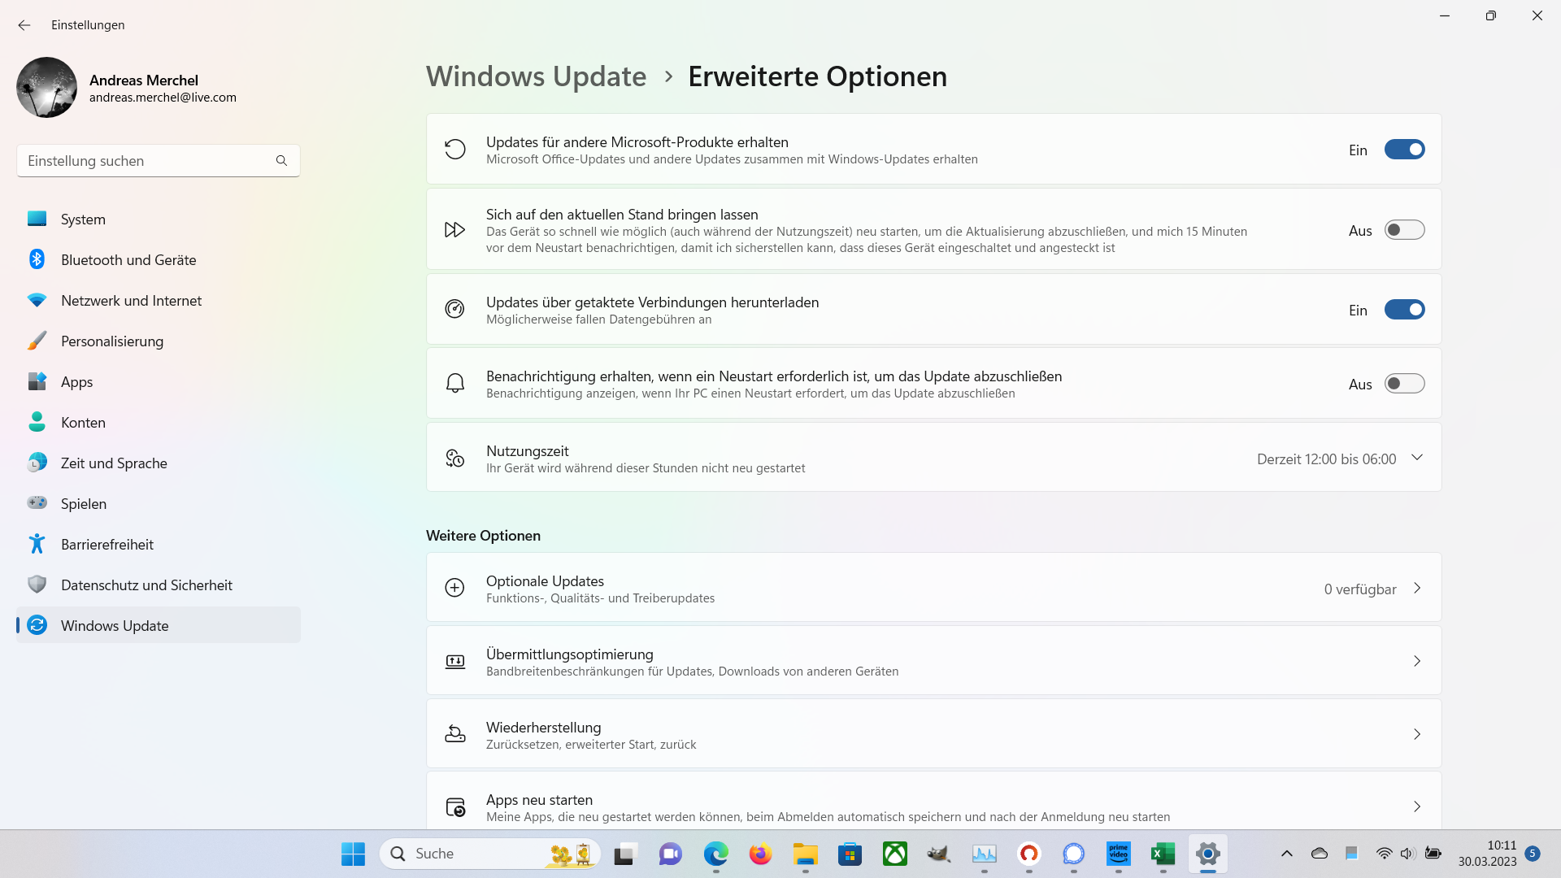Turn on restart notification toggle

[x=1404, y=384]
